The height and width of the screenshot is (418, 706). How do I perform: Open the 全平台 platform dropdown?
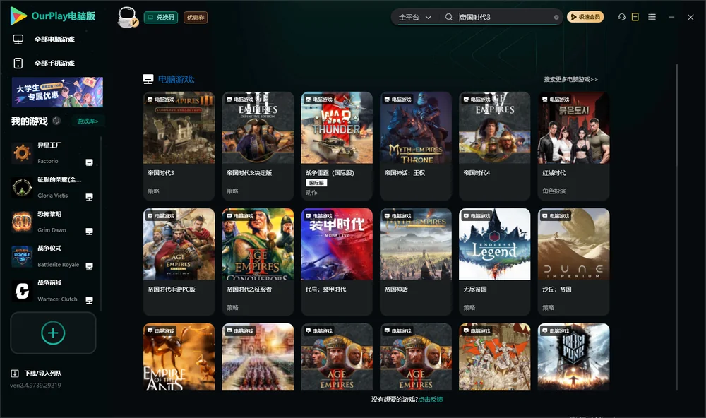(414, 17)
